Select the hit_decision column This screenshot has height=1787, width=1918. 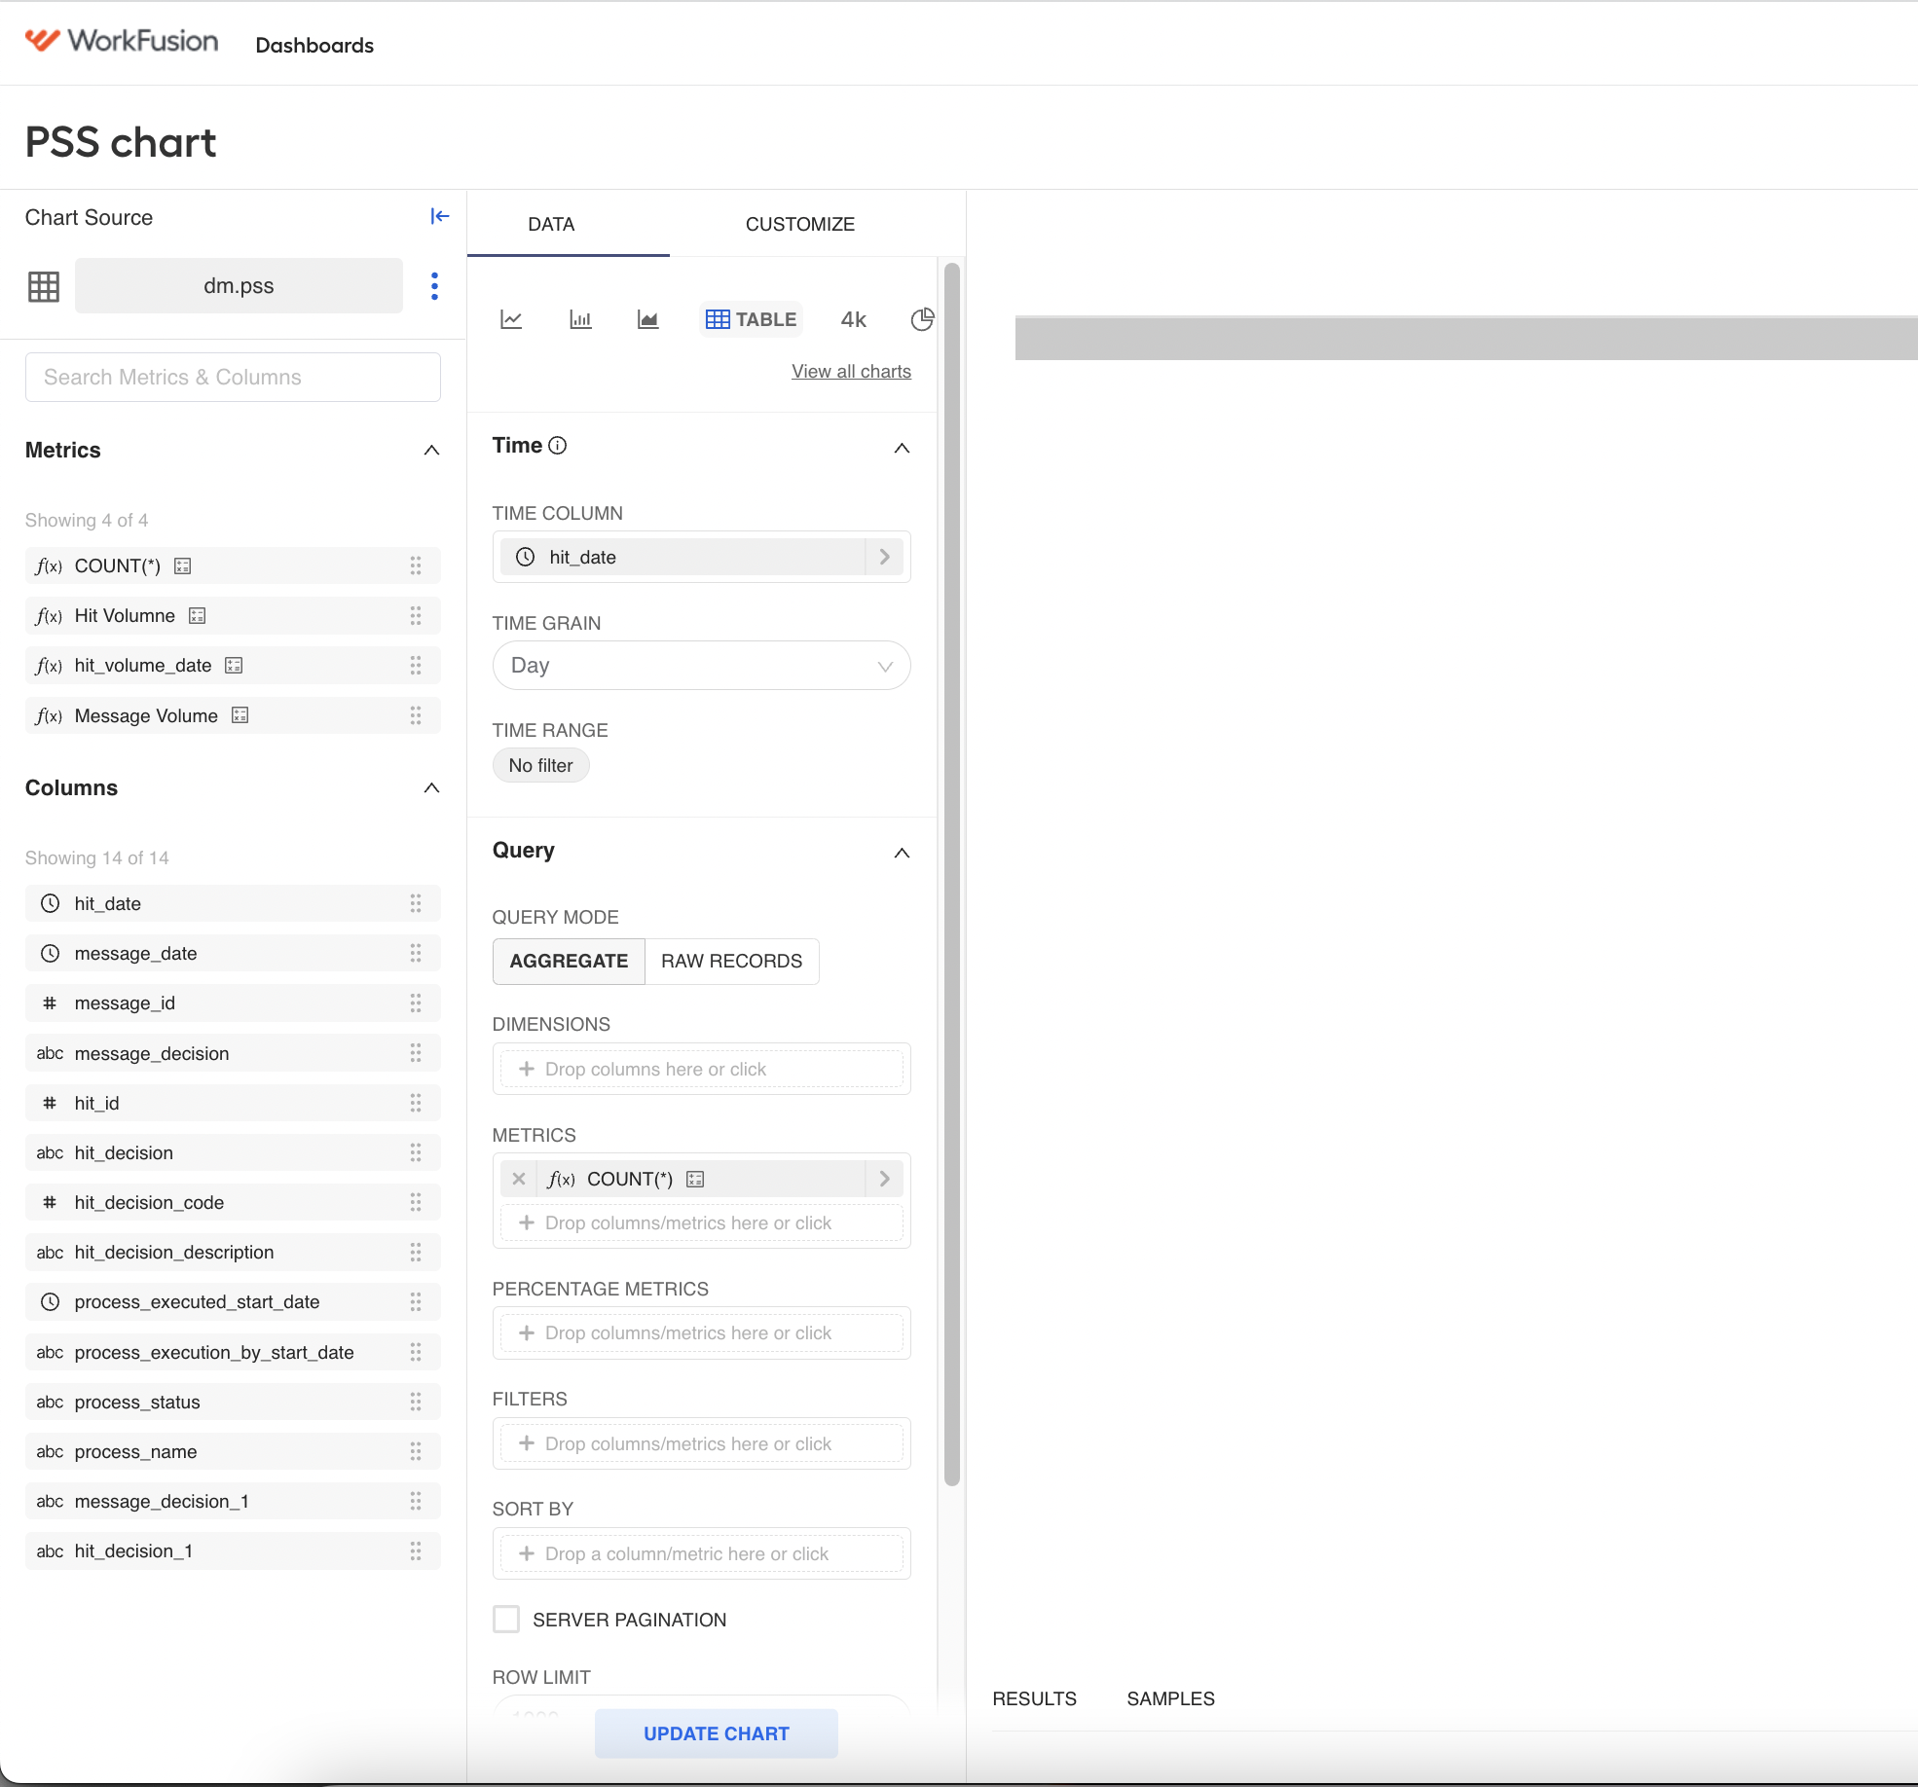coord(233,1152)
